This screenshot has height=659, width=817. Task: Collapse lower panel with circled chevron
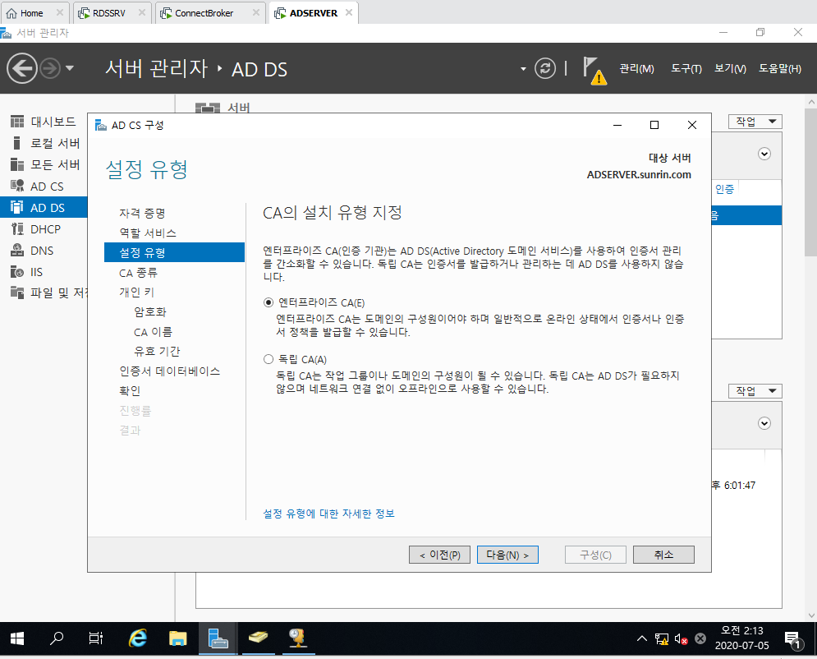[764, 423]
